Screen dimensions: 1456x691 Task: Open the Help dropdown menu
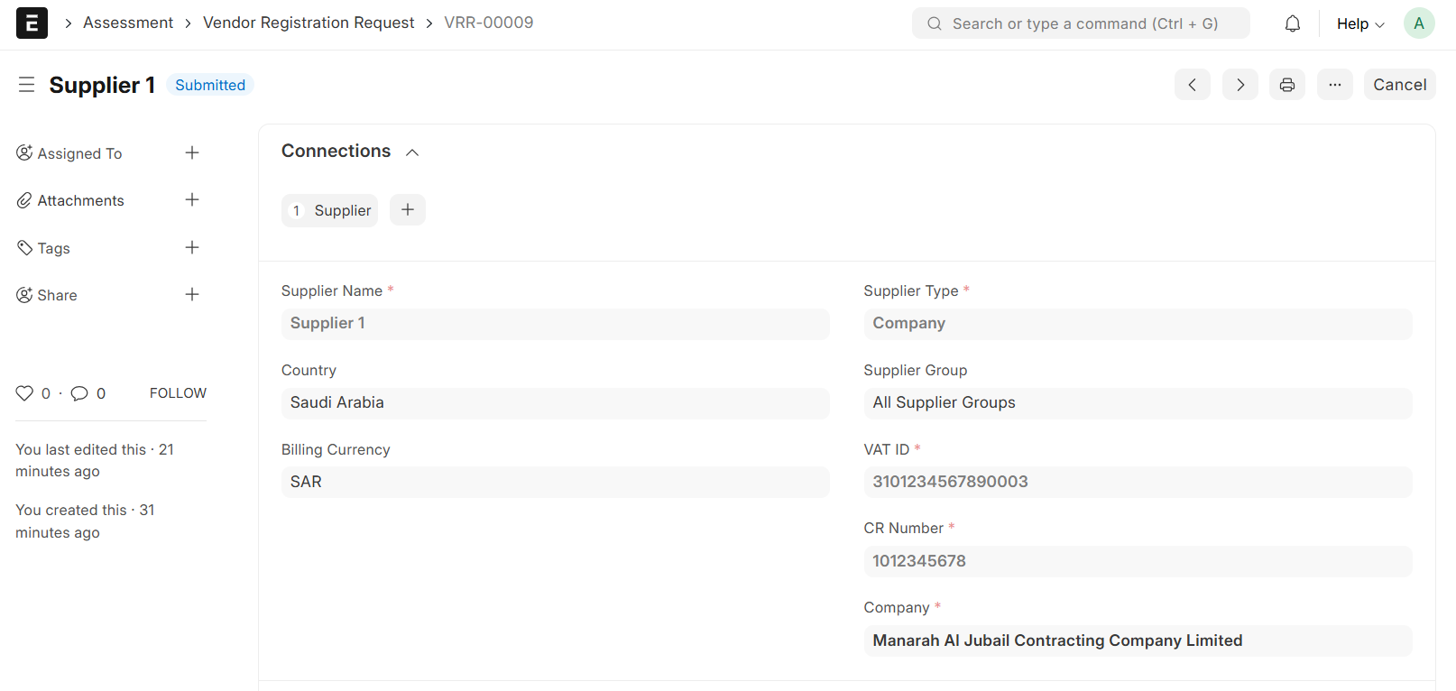click(1359, 23)
